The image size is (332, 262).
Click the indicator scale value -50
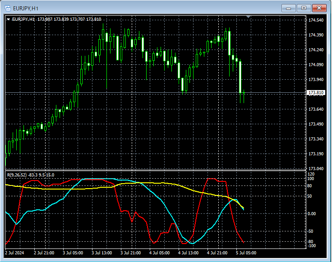(310, 231)
